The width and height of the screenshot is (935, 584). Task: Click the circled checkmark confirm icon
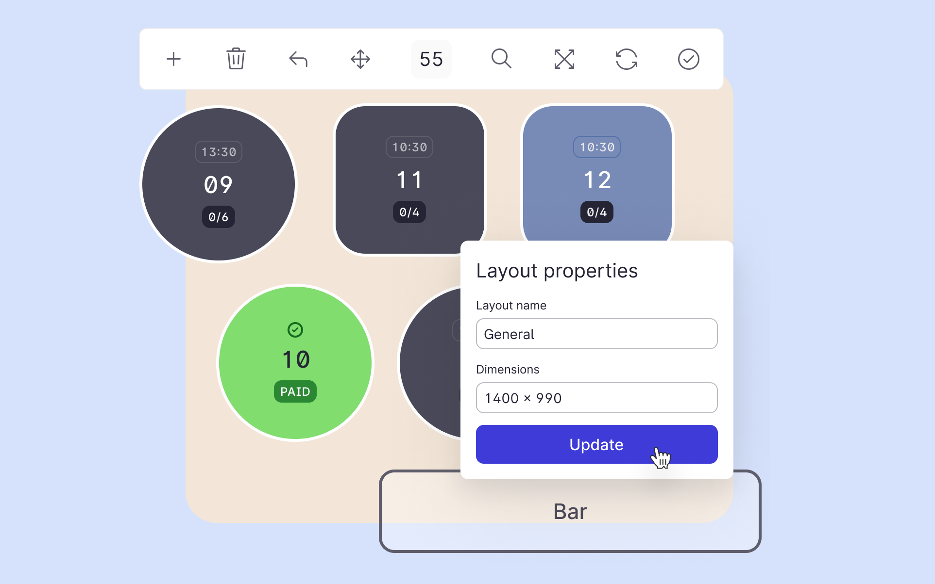[x=688, y=59]
